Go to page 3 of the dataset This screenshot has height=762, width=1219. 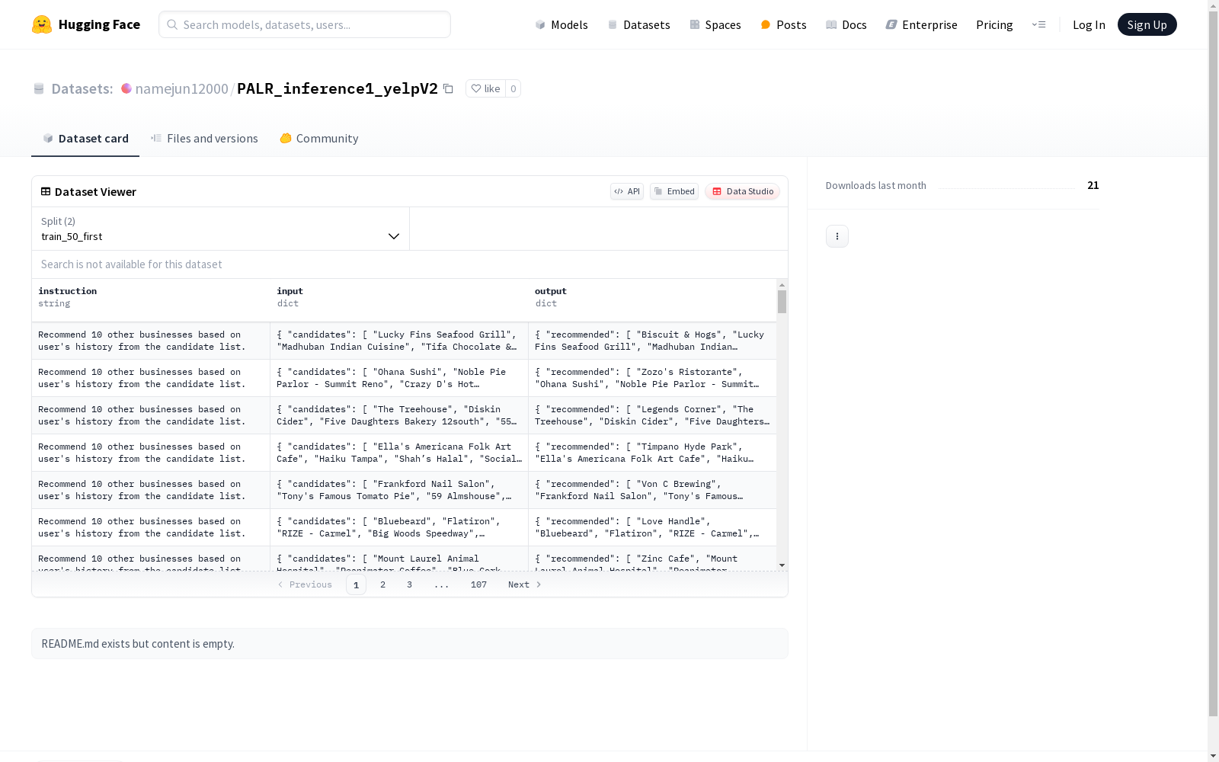point(409,584)
